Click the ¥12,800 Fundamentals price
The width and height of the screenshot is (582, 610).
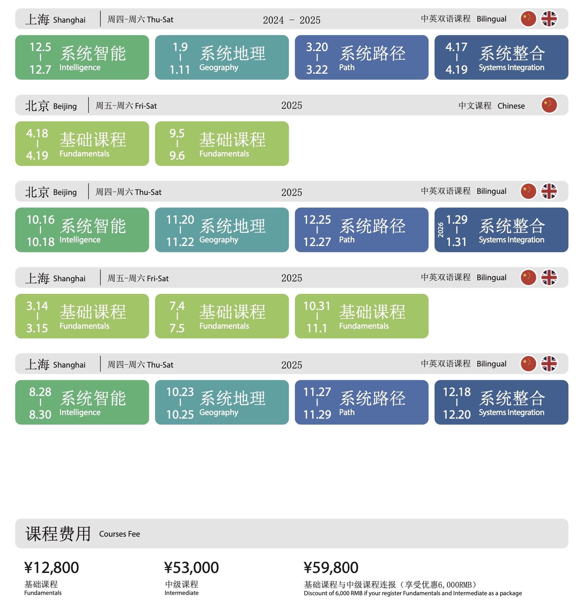pos(51,568)
